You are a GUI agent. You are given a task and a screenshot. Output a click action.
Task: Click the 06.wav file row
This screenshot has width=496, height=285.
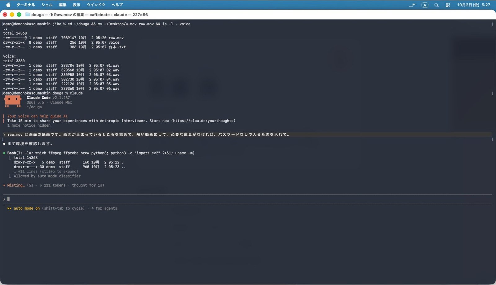[x=61, y=89]
